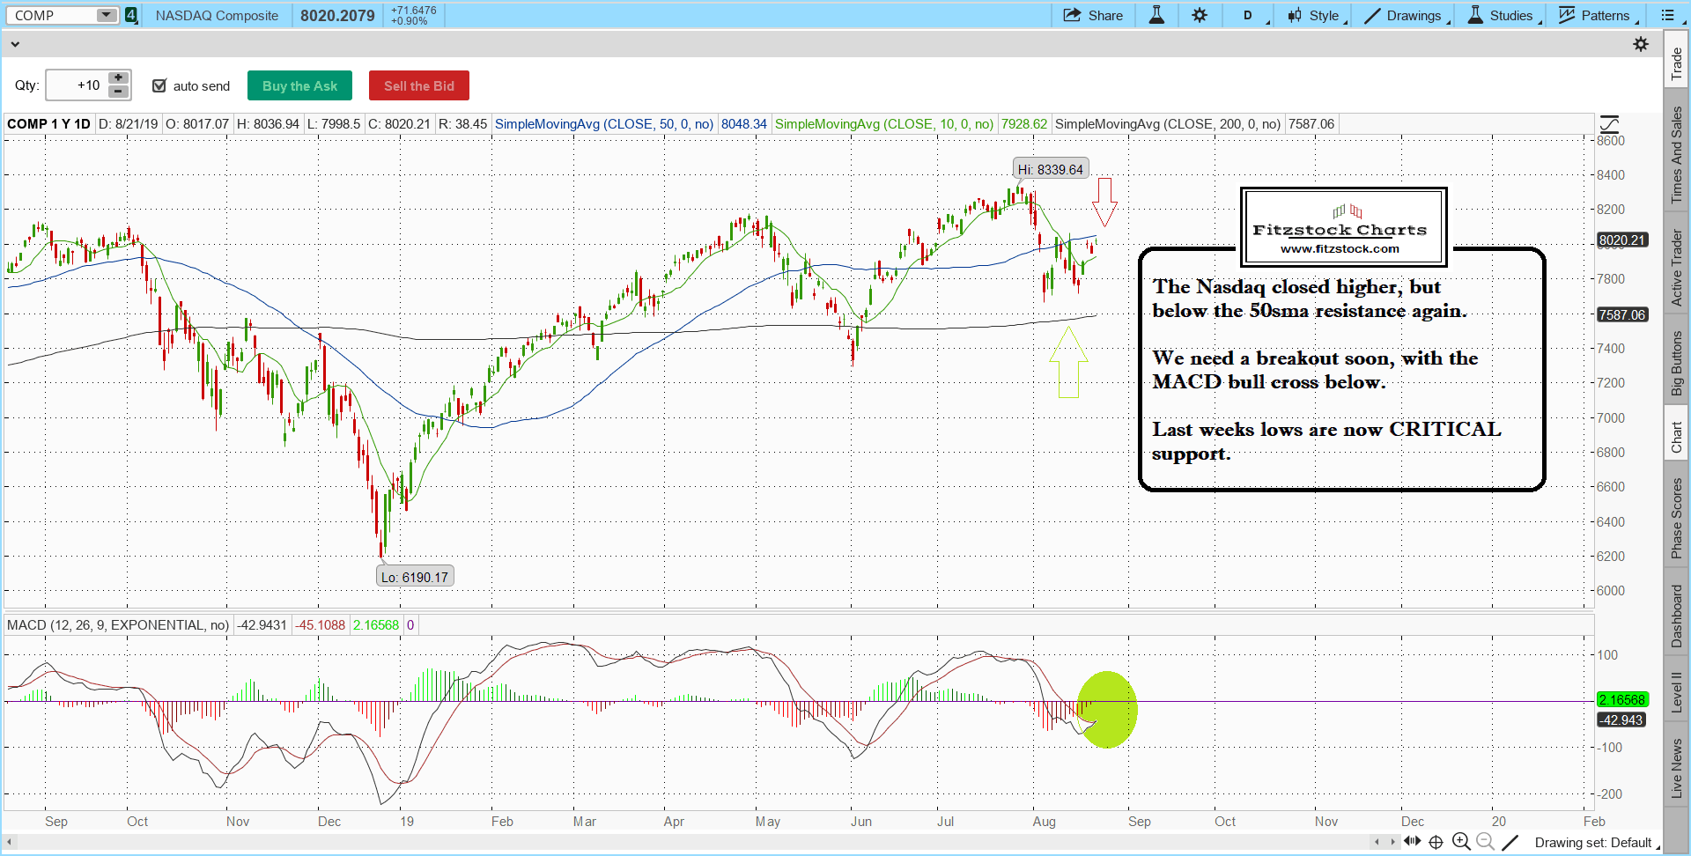Viewport: 1691px width, 856px height.
Task: Open chart settings gear in top toolbar
Action: coord(1200,15)
